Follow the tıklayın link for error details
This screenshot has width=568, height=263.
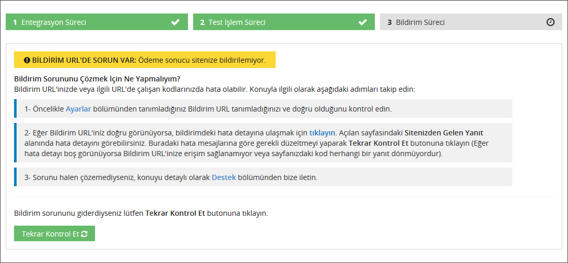(322, 132)
